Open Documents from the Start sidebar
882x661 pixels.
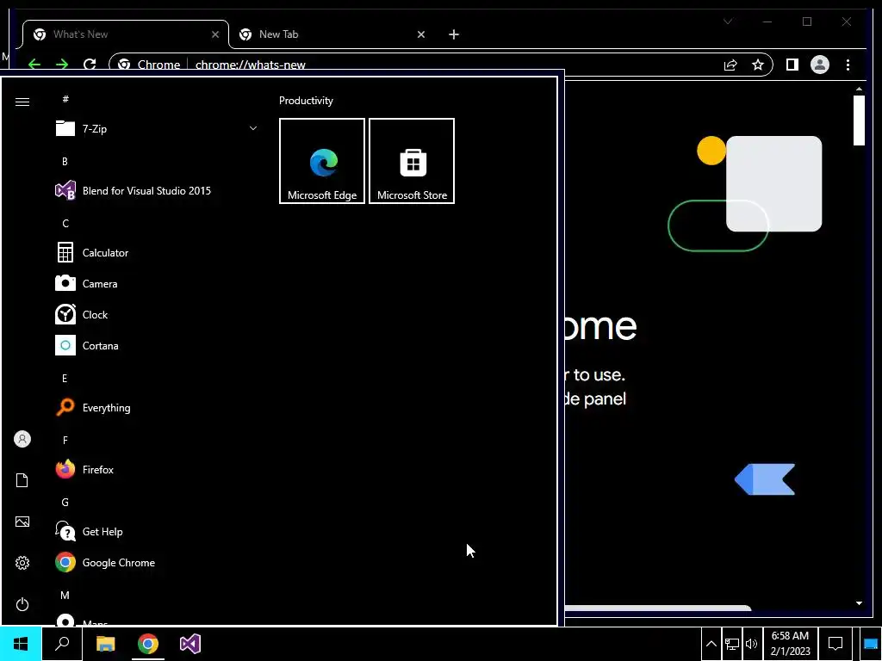(22, 480)
